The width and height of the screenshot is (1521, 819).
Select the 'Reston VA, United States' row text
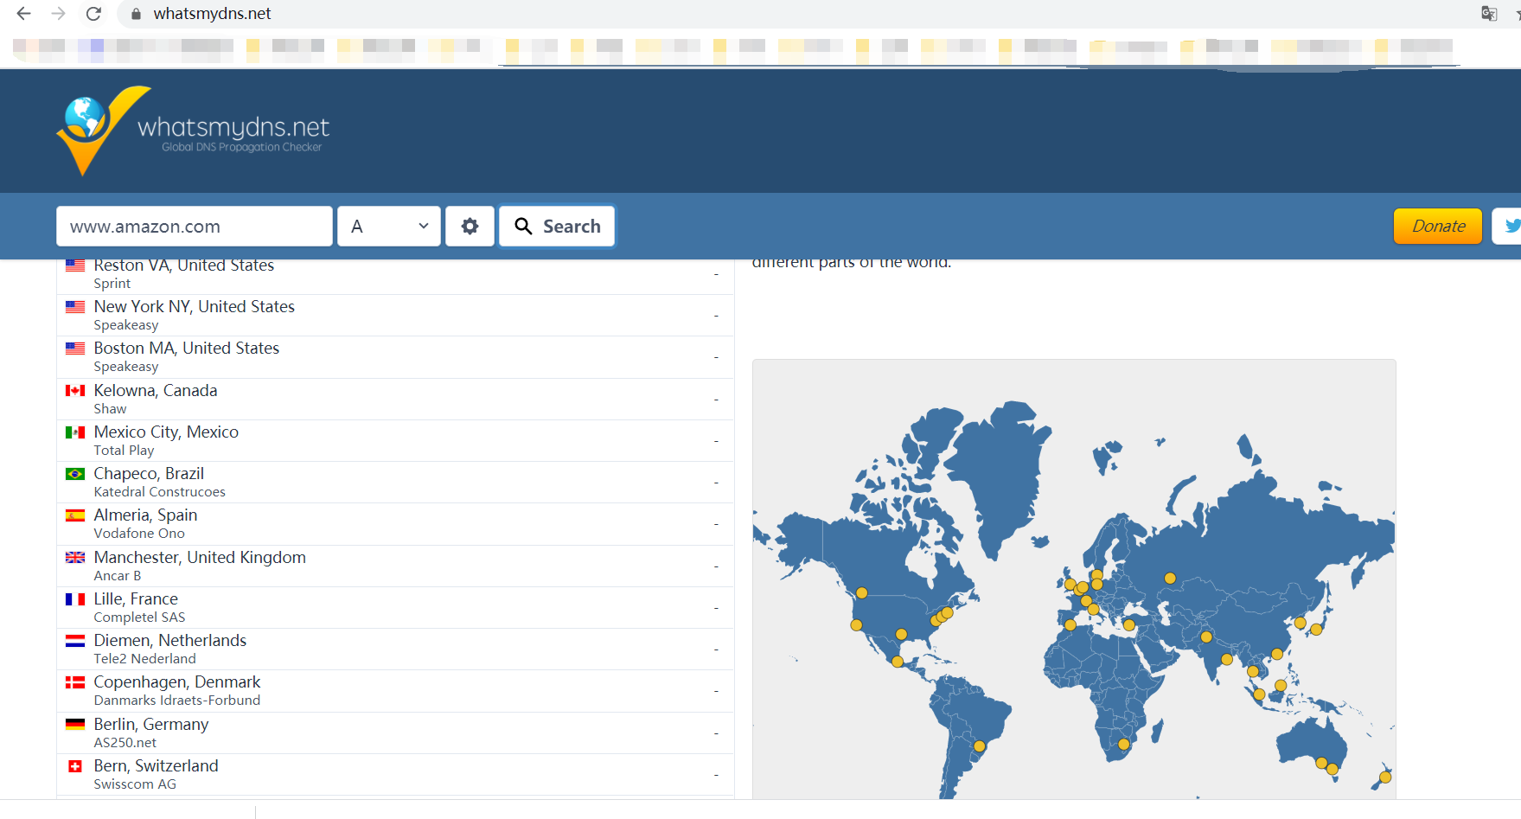tap(184, 265)
